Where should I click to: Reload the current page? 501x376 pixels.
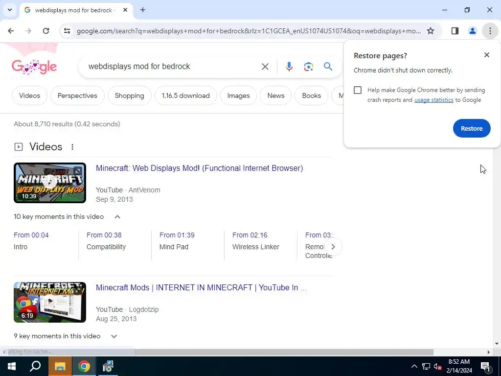click(46, 31)
